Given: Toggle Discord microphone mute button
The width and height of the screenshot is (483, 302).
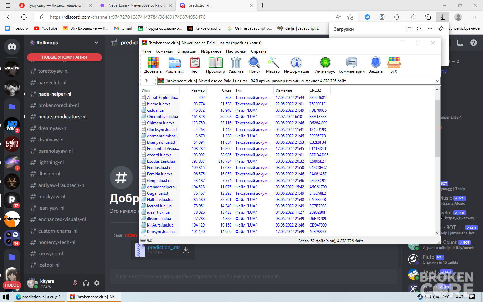Looking at the screenshot, I should (x=75, y=283).
